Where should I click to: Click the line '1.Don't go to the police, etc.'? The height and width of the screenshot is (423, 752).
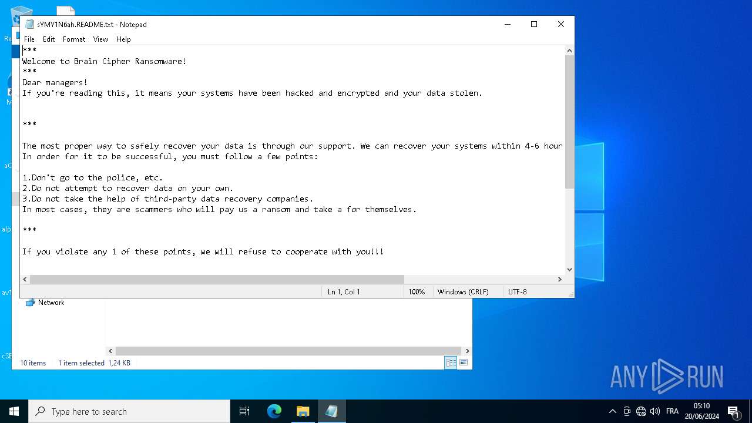point(93,177)
